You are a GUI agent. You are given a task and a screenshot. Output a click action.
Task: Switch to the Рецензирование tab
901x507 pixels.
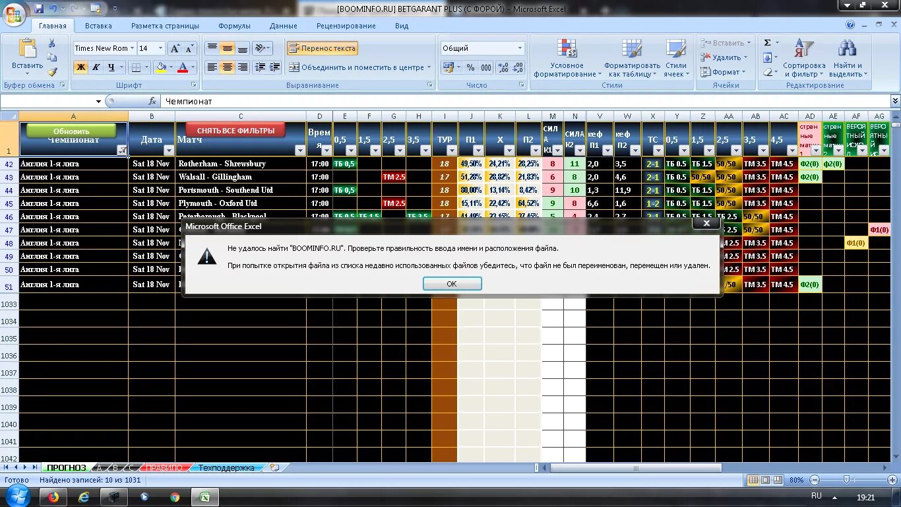pos(346,26)
